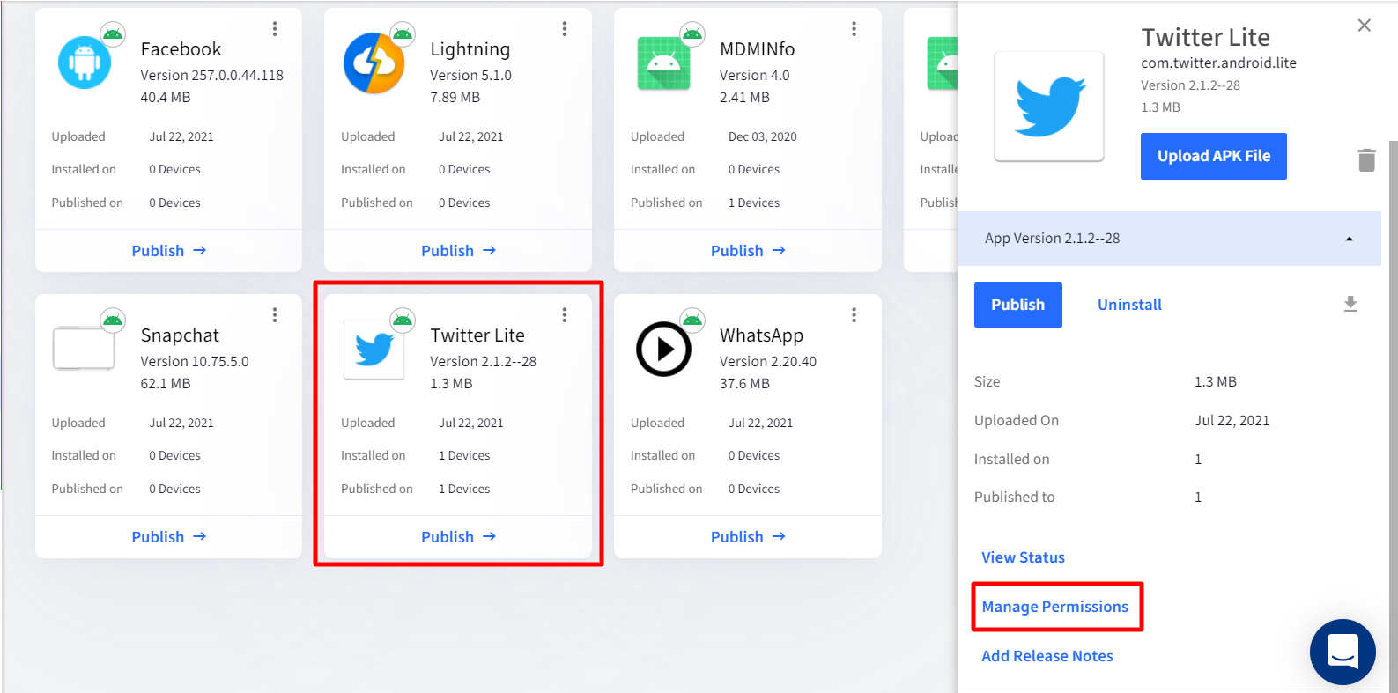Open the chat support bubble

[x=1343, y=652]
